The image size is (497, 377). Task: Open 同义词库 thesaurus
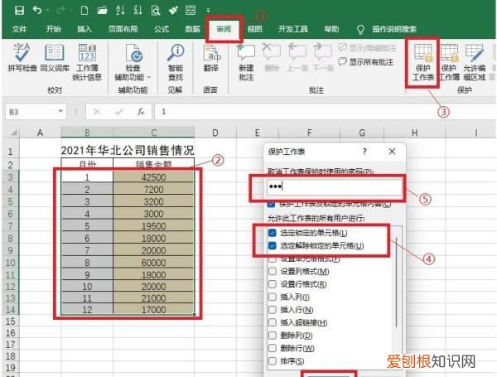click(55, 58)
